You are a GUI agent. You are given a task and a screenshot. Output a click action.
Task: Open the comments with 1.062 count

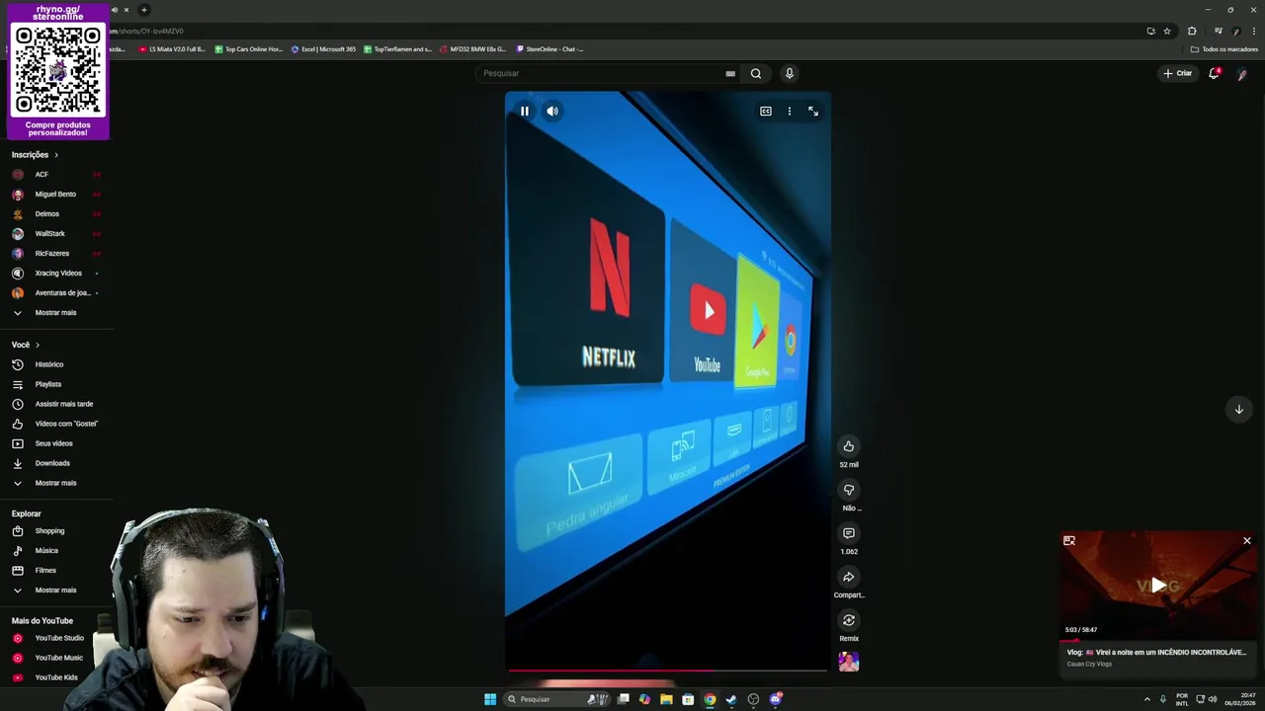(x=848, y=533)
